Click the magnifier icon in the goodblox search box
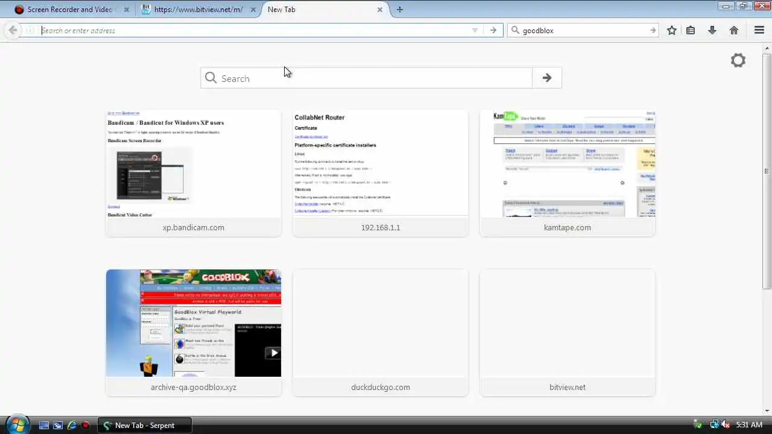Screen dimensions: 772x434 coord(515,30)
